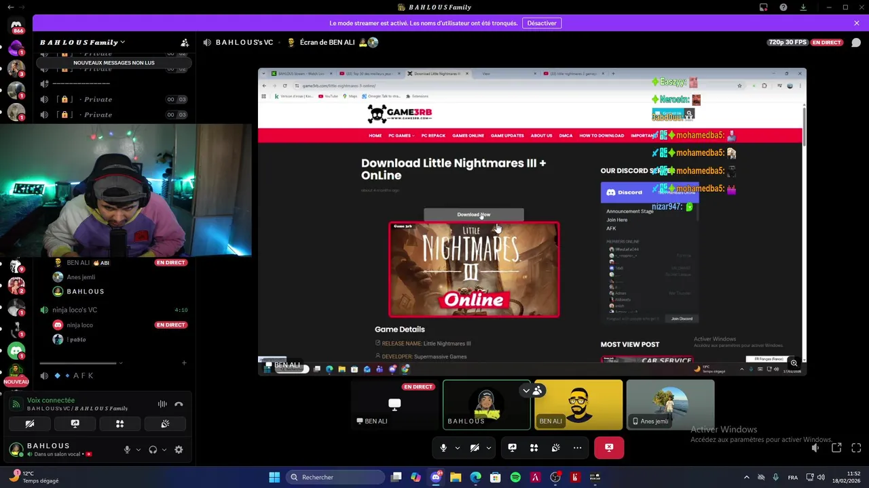Switch keyboard language via FRA indicator
Viewport: 869px width, 488px height.
click(793, 477)
